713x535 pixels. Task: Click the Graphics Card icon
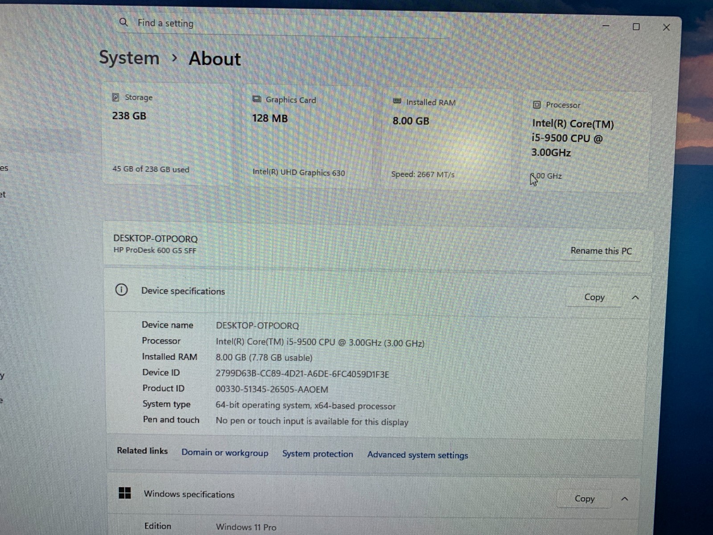click(x=257, y=99)
